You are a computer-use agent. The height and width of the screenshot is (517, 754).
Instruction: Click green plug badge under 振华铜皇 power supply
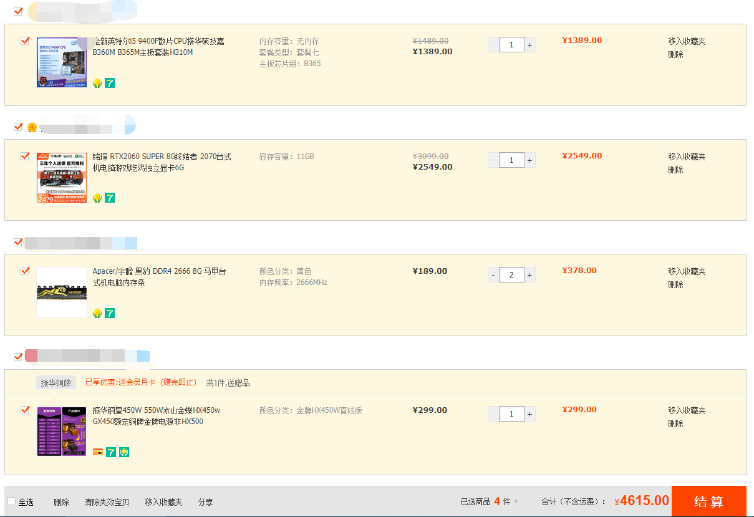[124, 452]
